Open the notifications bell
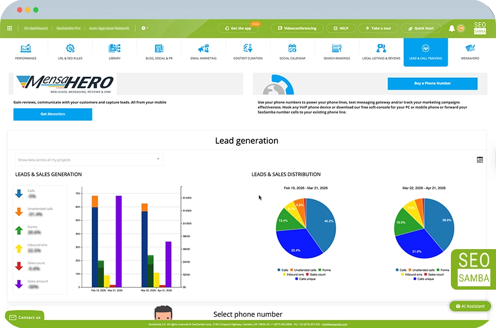 click(451, 29)
